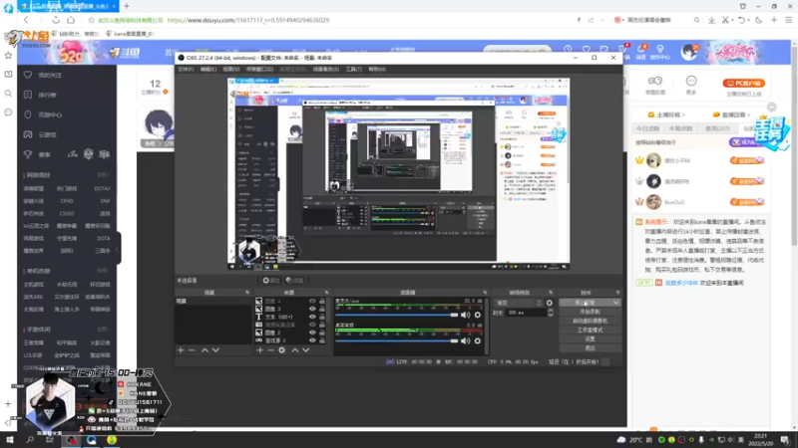Move the selected source up
This screenshot has height=448, width=798.
point(294,350)
